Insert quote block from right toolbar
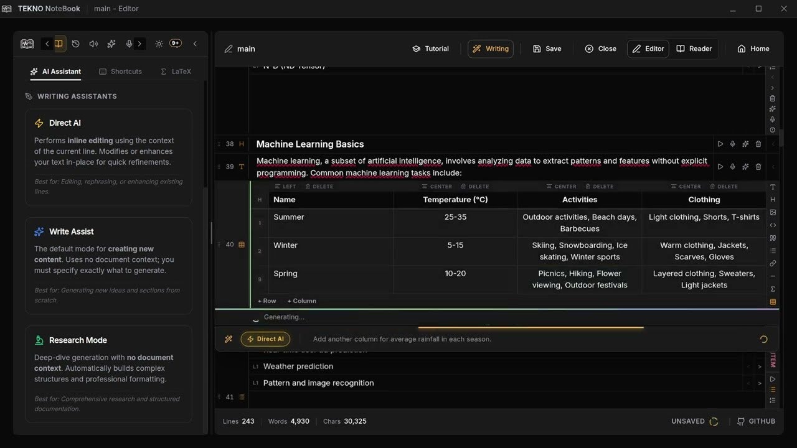 point(773,238)
